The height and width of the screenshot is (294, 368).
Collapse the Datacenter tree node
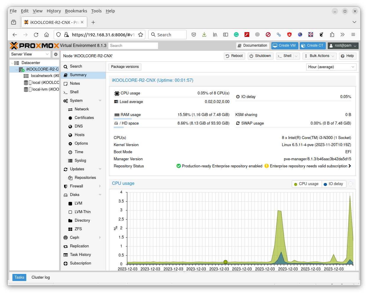coord(12,63)
